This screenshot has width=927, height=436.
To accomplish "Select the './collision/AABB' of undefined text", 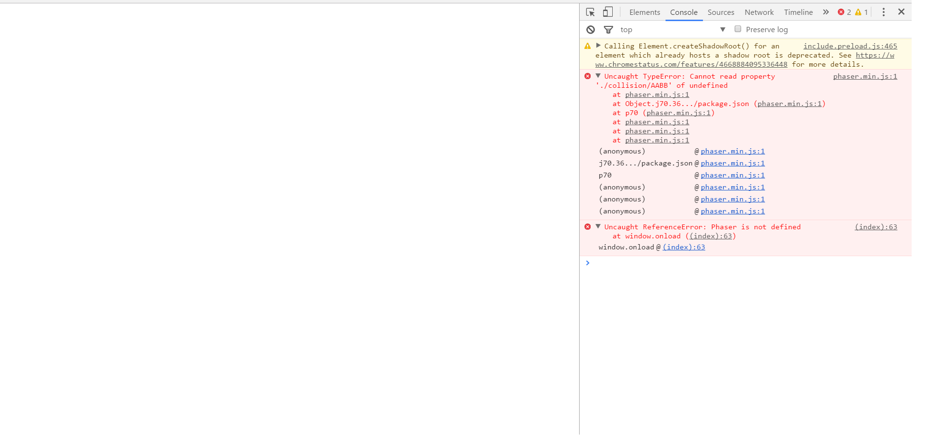I will [x=662, y=85].
